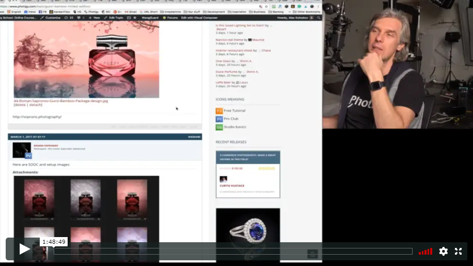Expand the Other Bookmarks folder
The height and width of the screenshot is (266, 473).
pyautogui.click(x=307, y=12)
